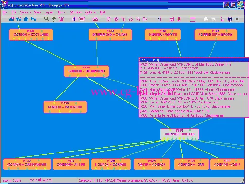Click the dark tree-chart icon after the magnifier
Image resolution: width=249 pixels, height=184 pixels.
(53, 19)
